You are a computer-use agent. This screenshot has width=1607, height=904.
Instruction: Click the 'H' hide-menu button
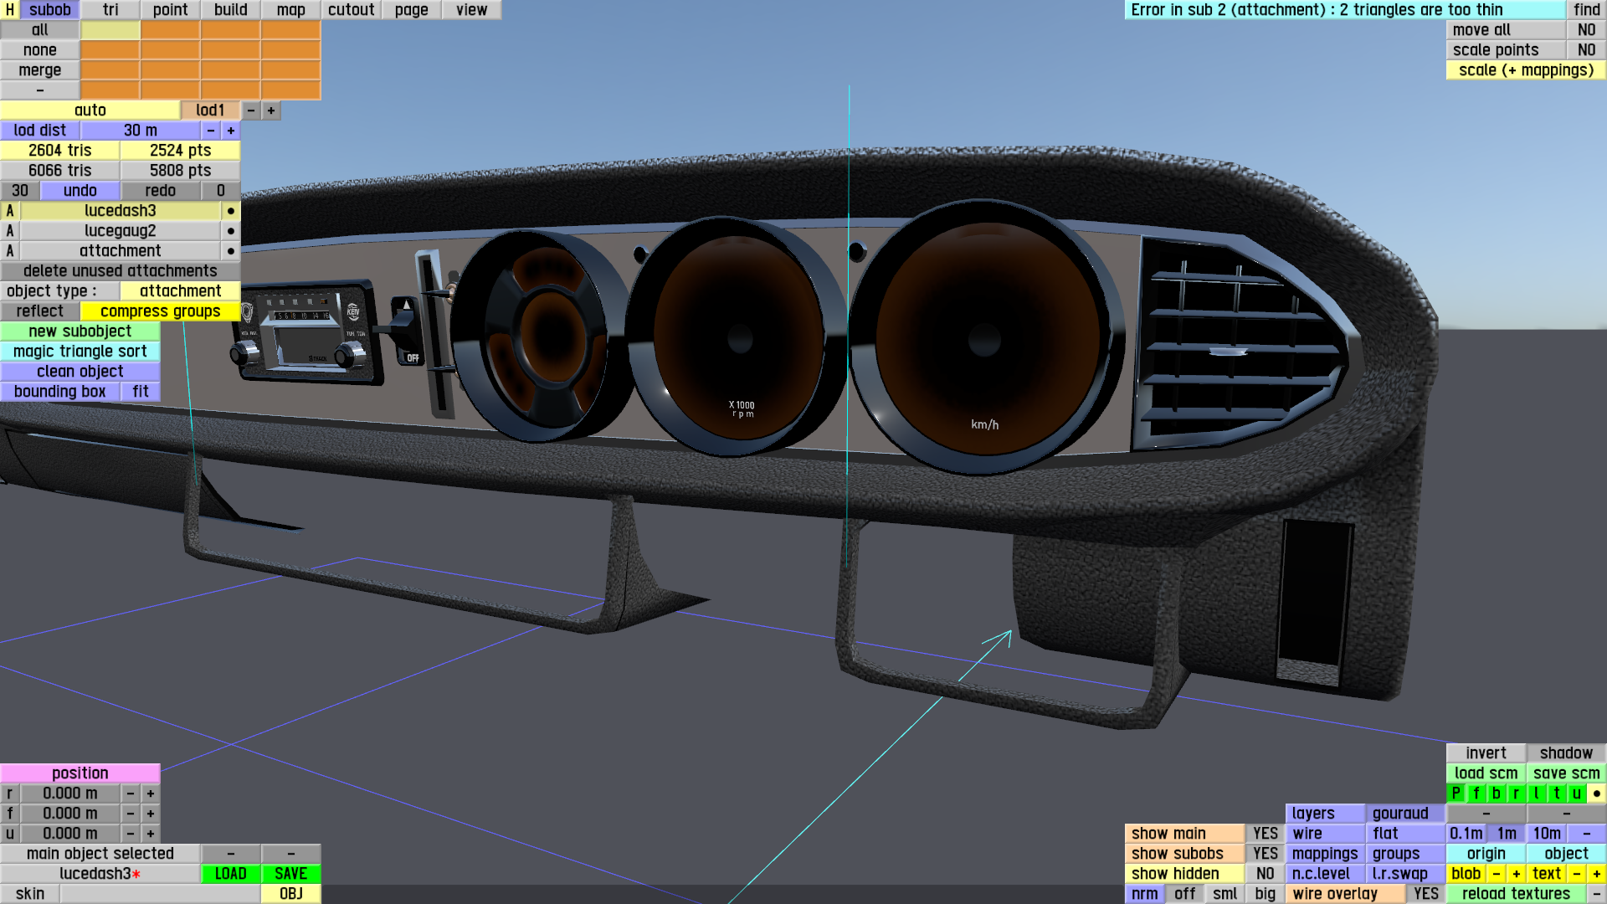point(9,10)
